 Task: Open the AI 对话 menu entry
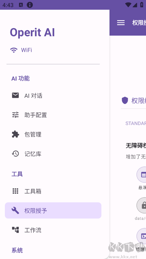(53, 96)
